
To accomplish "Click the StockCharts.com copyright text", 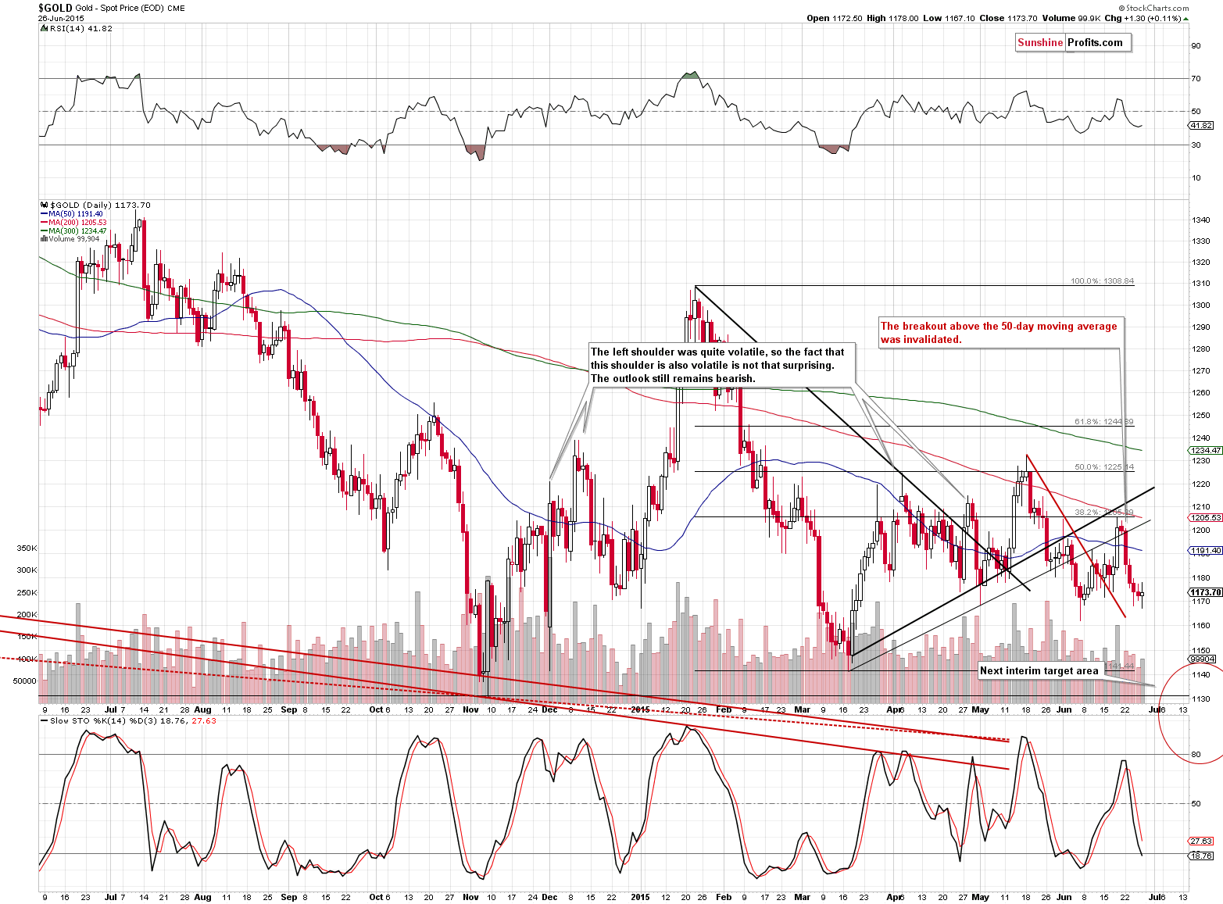I will coord(1152,8).
